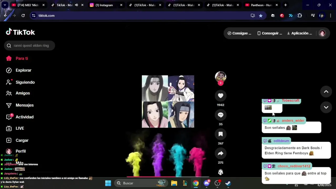This screenshot has width=336, height=189.
Task: Go to Siguiendo page
Action: point(20,82)
